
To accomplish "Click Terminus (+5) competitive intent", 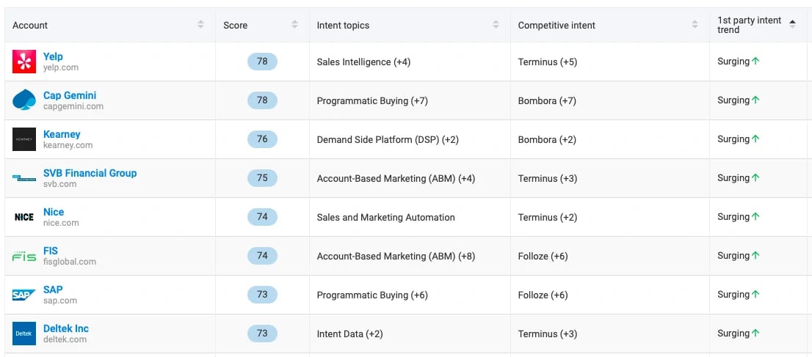I will click(x=548, y=62).
